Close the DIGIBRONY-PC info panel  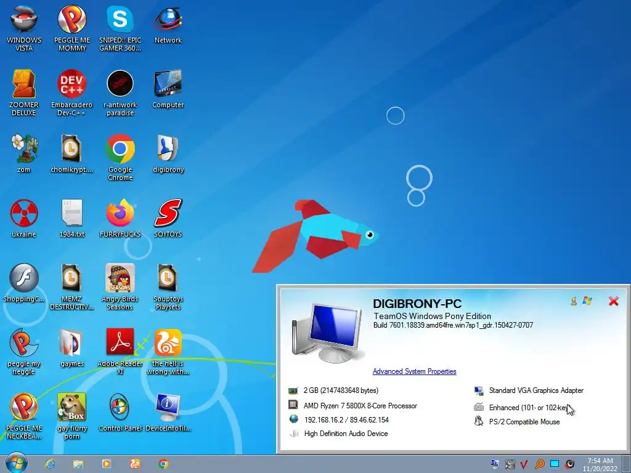point(613,301)
